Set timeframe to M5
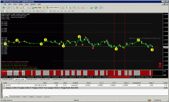Screen dimensions: 169x102 click(47, 11)
